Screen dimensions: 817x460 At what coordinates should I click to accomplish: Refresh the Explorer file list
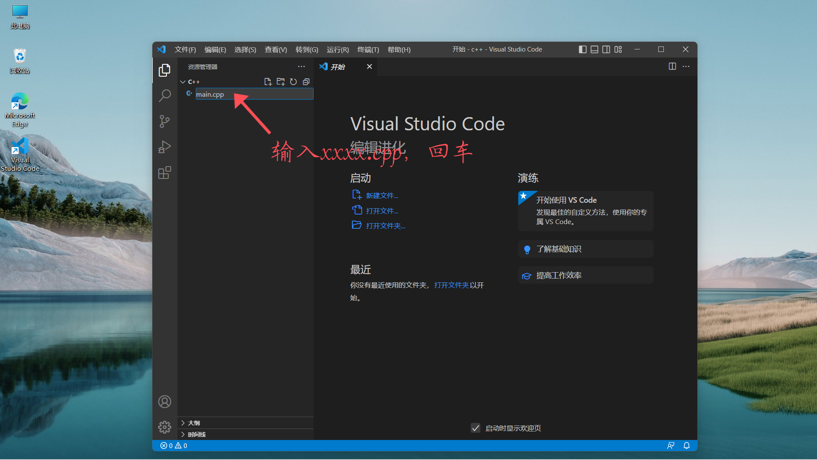(294, 82)
